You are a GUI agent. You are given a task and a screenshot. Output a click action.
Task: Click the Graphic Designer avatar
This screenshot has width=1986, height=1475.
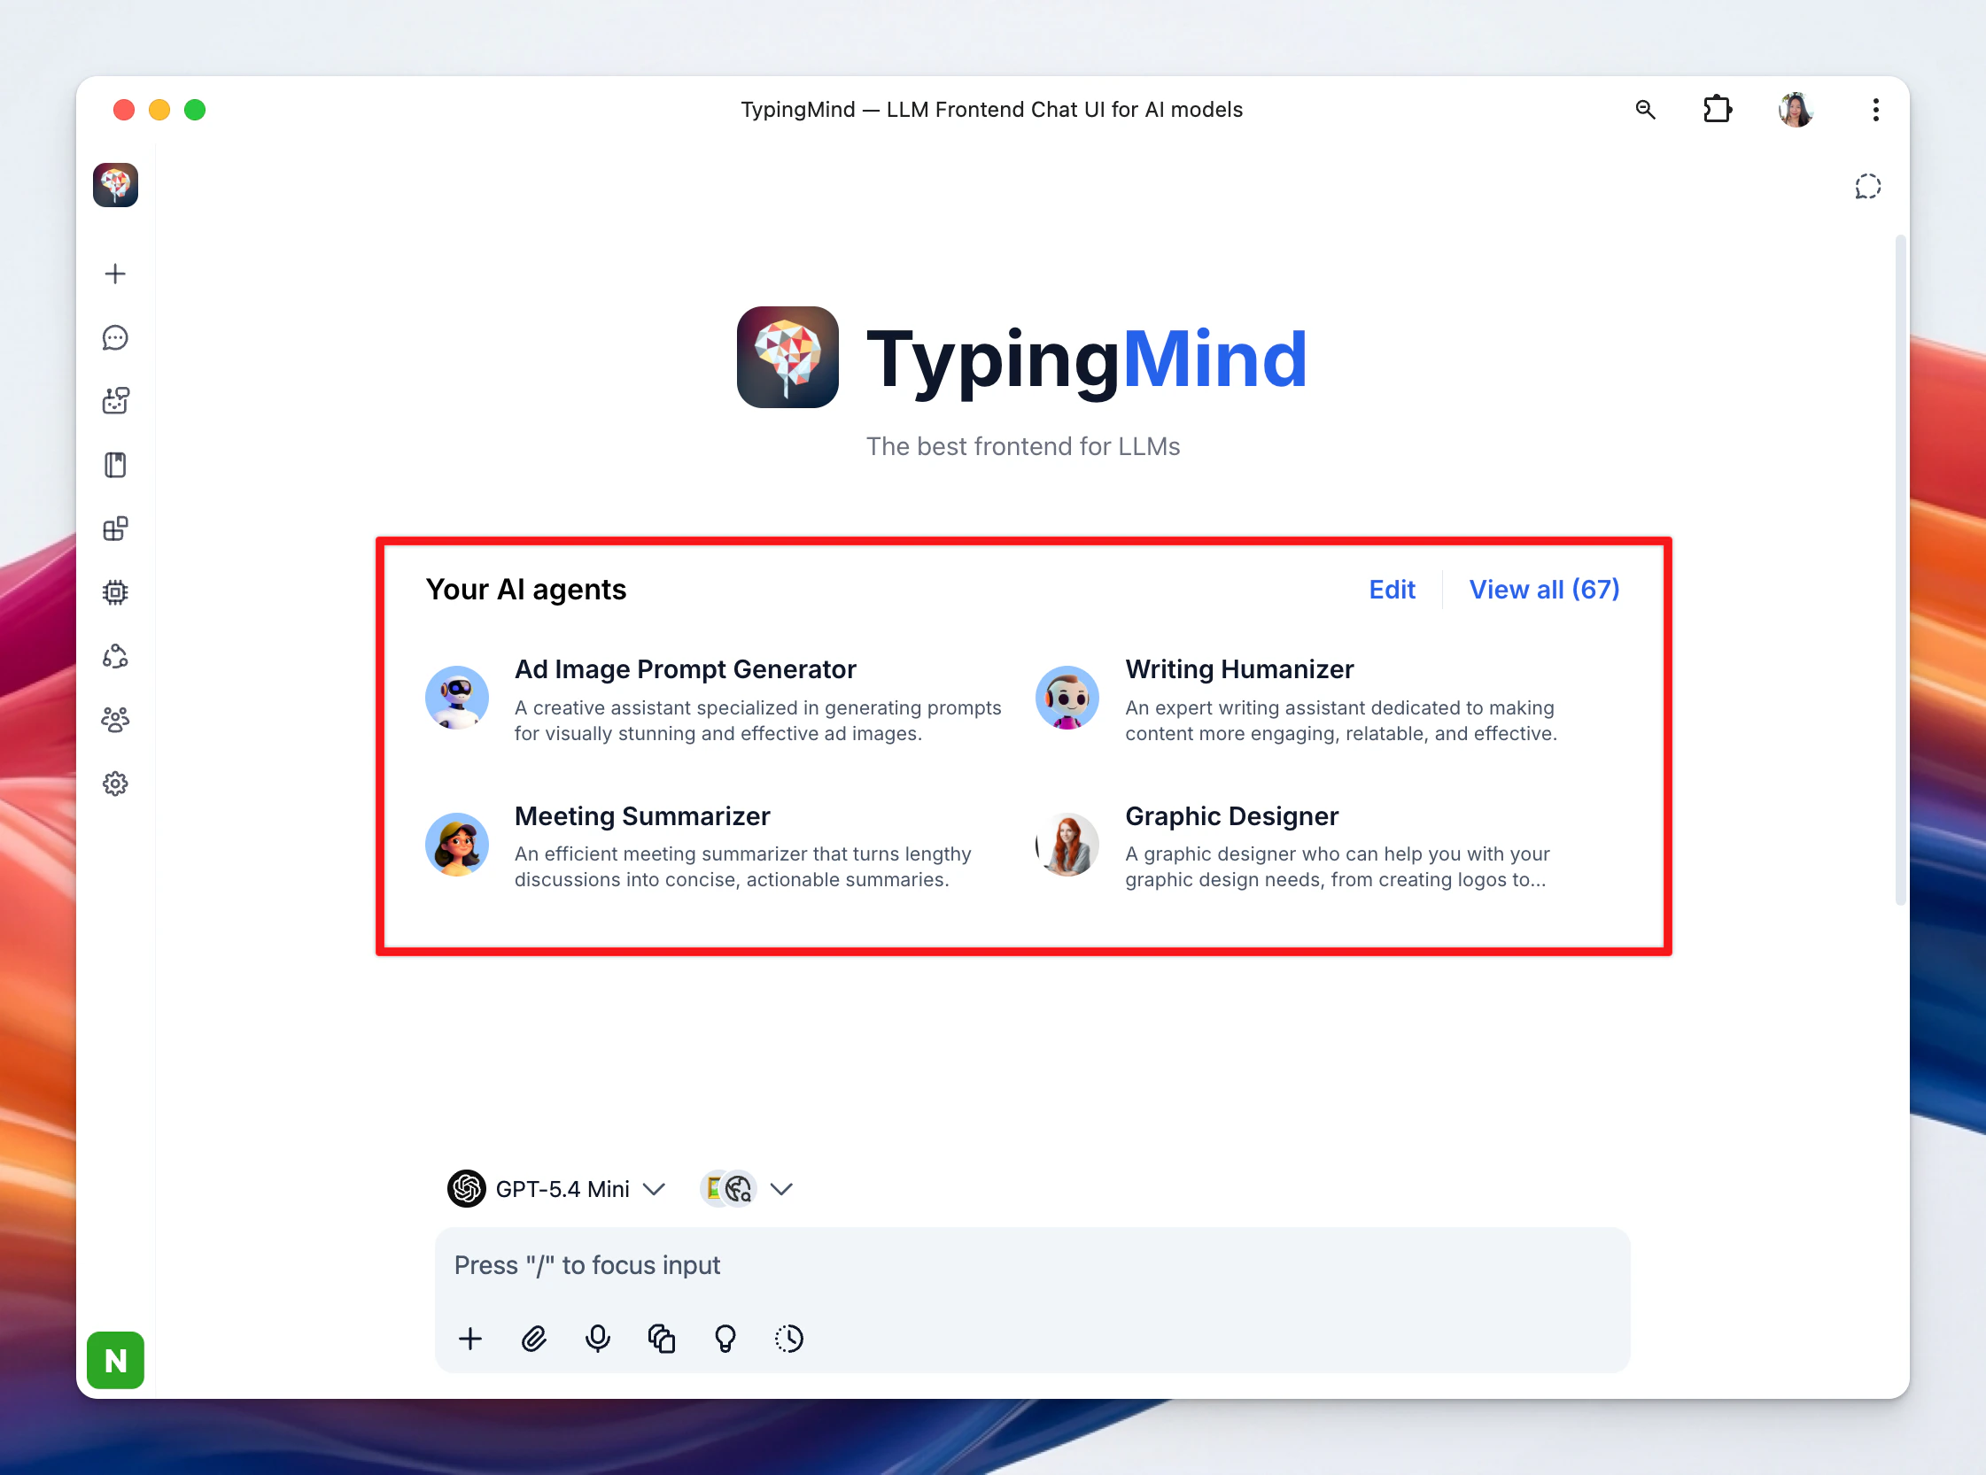[x=1067, y=844]
